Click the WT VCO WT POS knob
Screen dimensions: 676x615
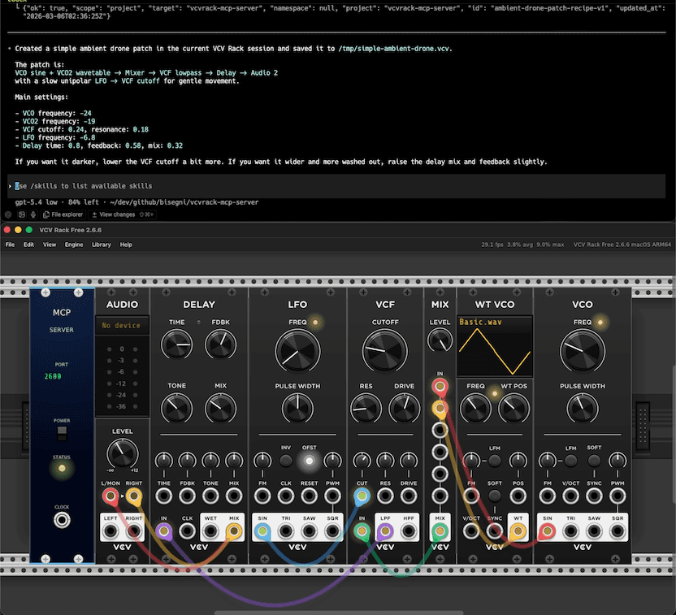(x=513, y=408)
